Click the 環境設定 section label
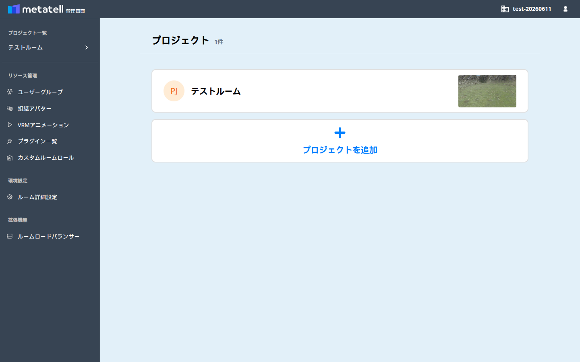The width and height of the screenshot is (580, 362). 18,181
